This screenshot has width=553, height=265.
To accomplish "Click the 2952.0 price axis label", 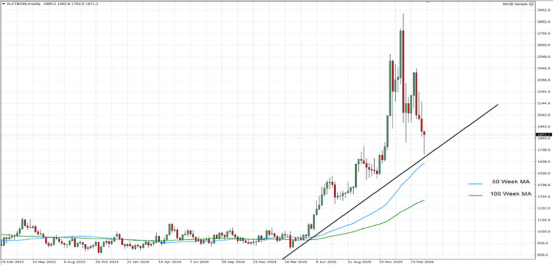I will (x=543, y=10).
